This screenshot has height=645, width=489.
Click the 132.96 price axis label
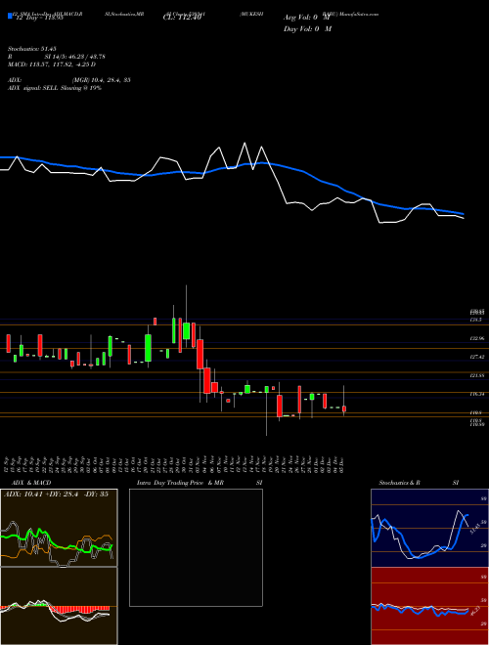coord(477,338)
